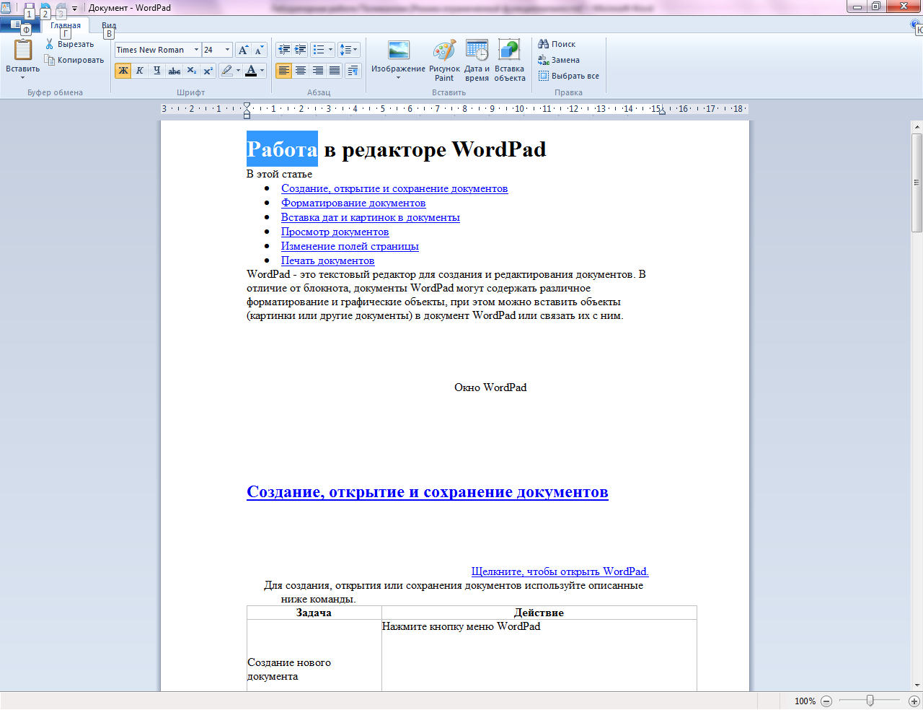The height and width of the screenshot is (710, 923).
Task: Expand line spacing dropdown arrow
Action: point(356,50)
